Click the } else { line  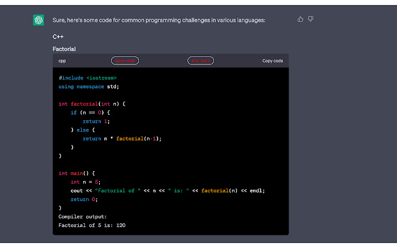[x=83, y=130]
